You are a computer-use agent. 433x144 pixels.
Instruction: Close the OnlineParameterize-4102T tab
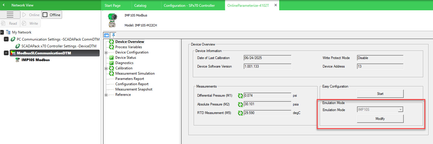pyautogui.click(x=275, y=5)
